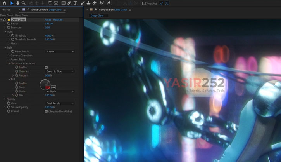Open the Composition panel menu
The height and width of the screenshot is (162, 281).
click(130, 10)
